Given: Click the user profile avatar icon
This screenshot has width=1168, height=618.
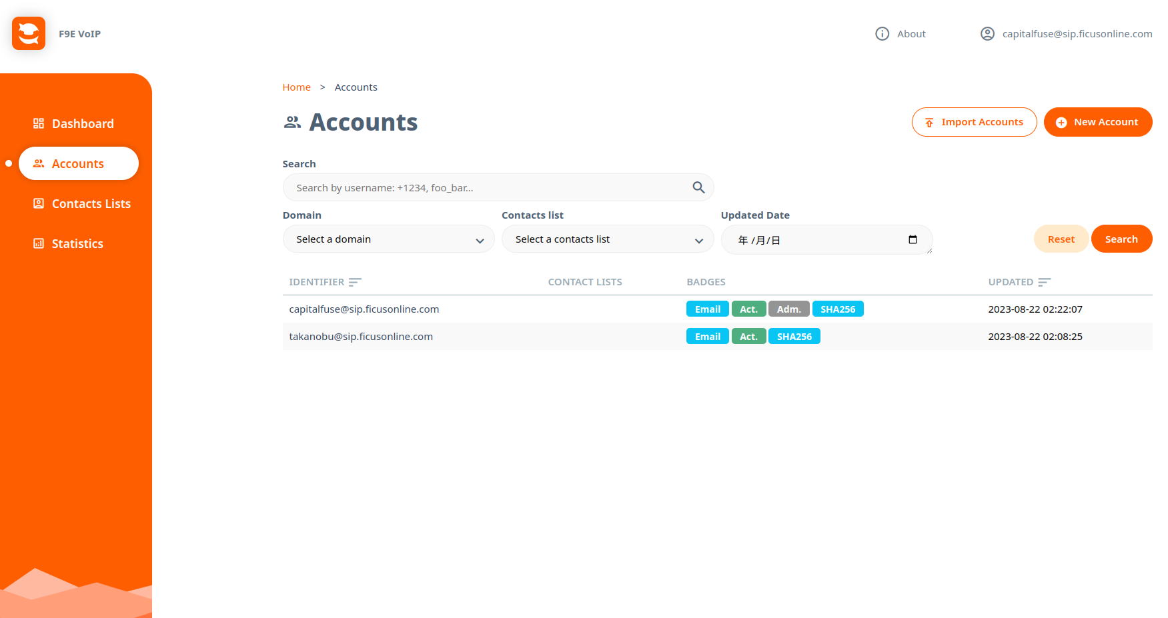Looking at the screenshot, I should click(x=987, y=34).
